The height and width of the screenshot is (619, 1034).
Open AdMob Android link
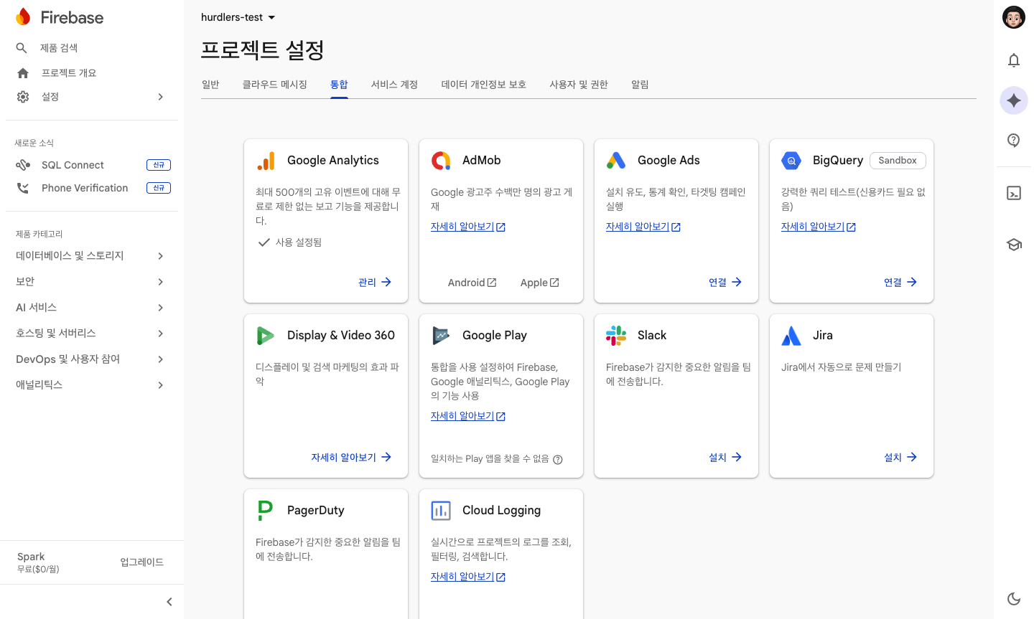472,283
